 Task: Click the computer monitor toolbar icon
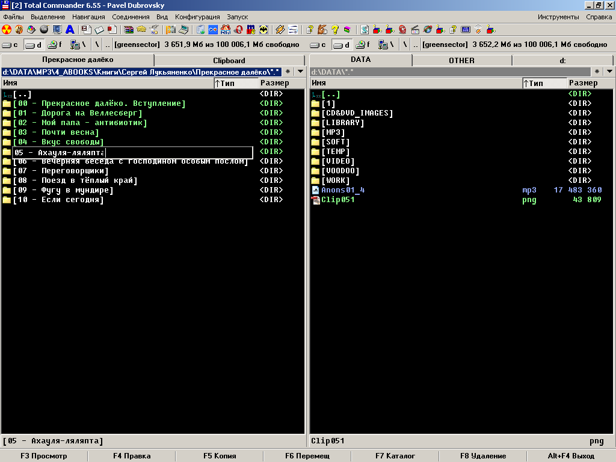tap(57, 29)
